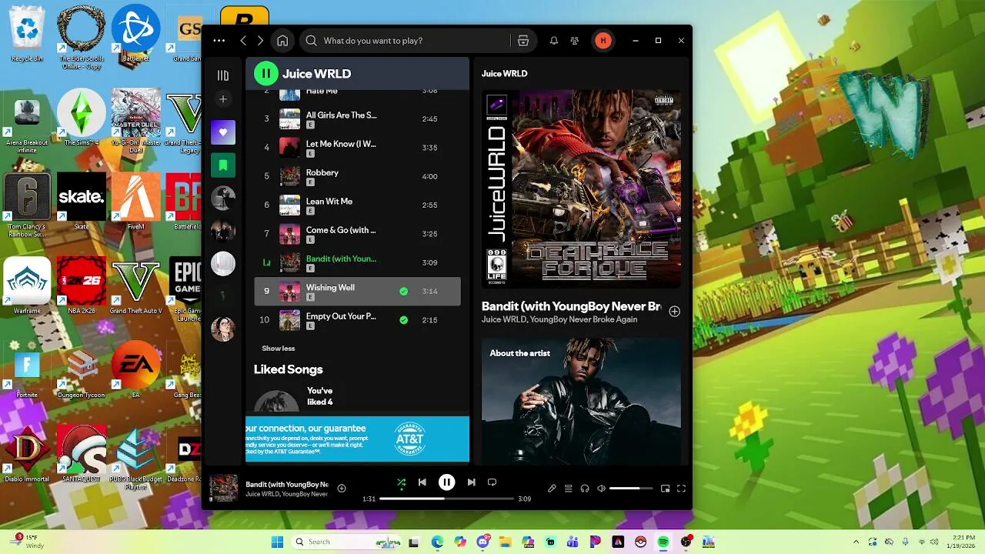
Task: Toggle repeat mode
Action: click(x=492, y=482)
